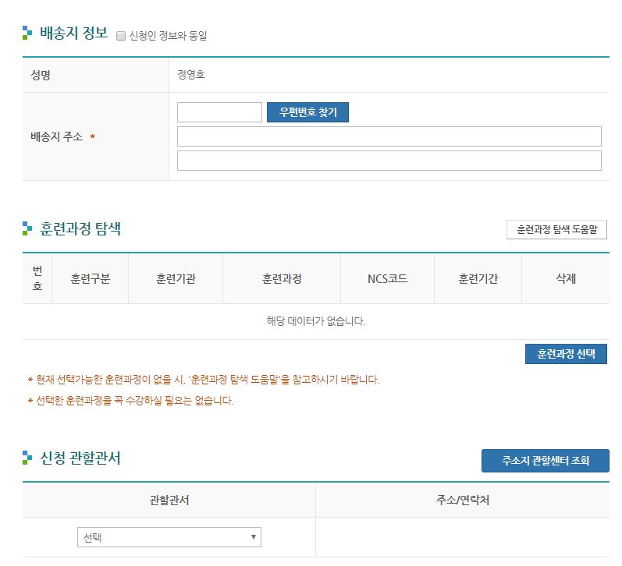This screenshot has height=566, width=622.
Task: Click the 관할관서 column header
Action: point(169,500)
